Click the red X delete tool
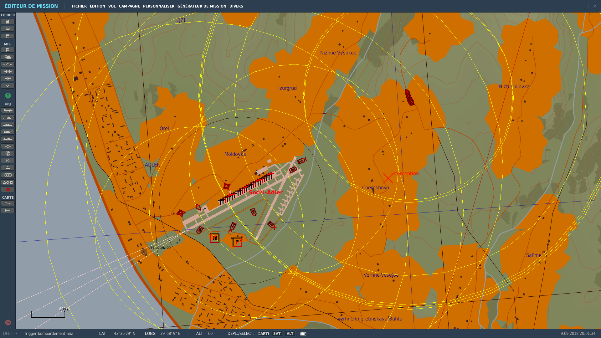 (x=8, y=189)
